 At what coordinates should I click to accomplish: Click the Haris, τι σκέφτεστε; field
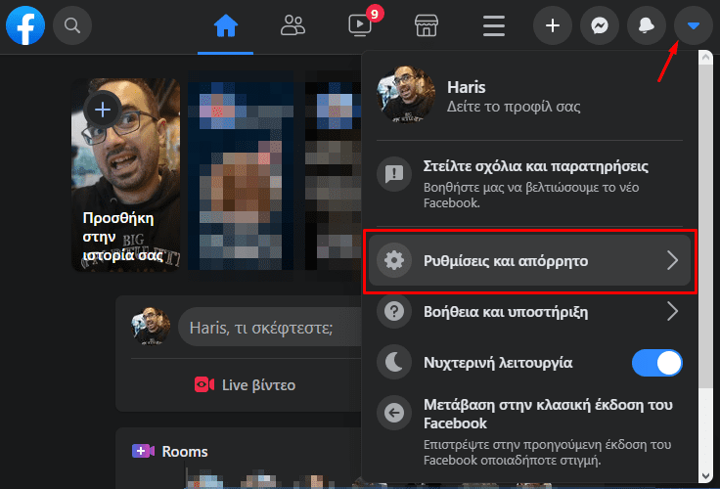270,328
